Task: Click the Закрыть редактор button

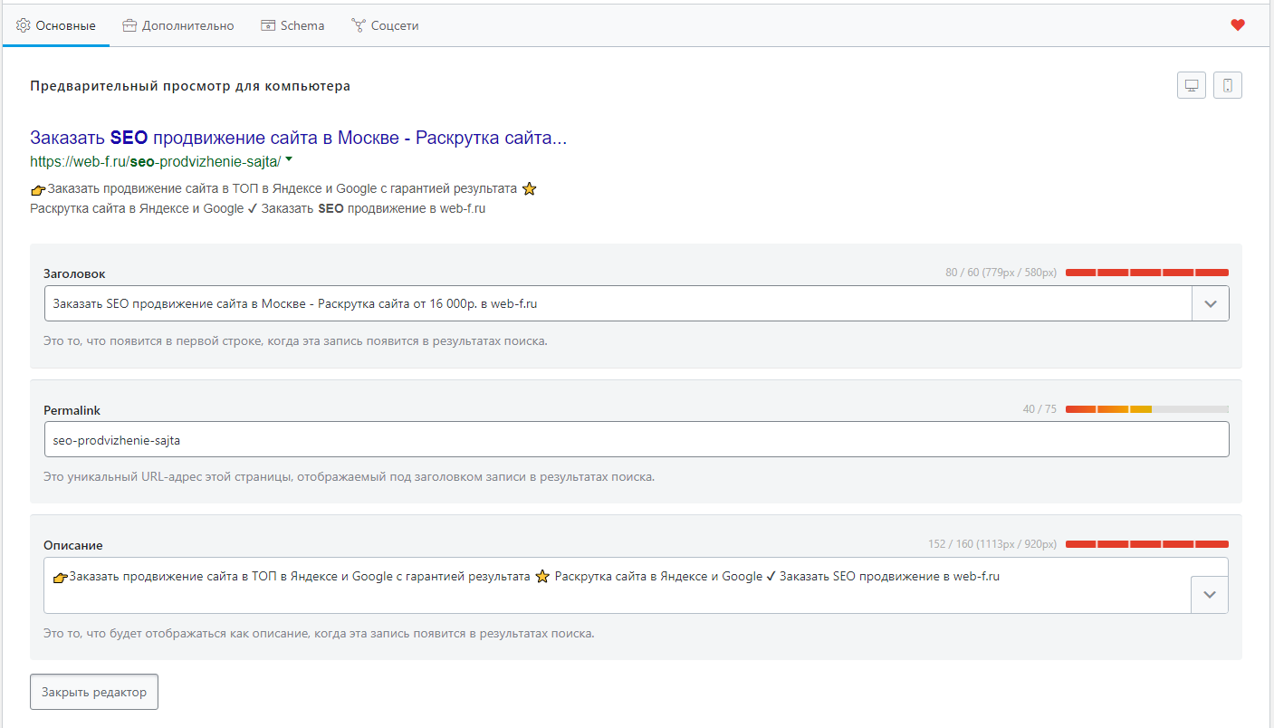Action: click(x=94, y=692)
